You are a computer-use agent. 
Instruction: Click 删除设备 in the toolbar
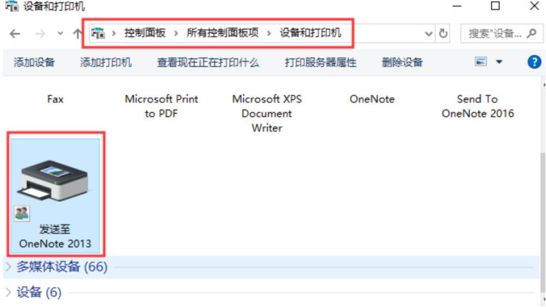point(402,62)
